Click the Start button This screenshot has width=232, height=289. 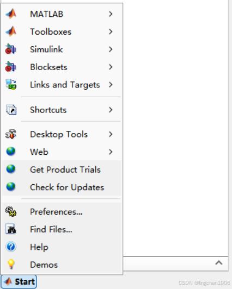click(19, 281)
